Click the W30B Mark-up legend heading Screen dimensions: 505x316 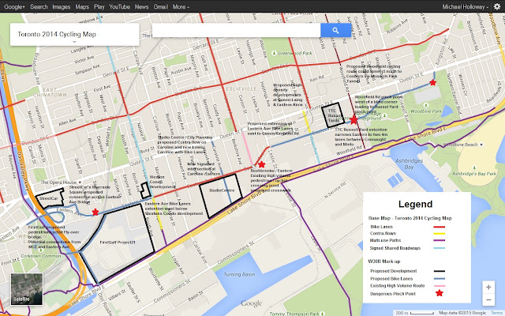point(384,261)
